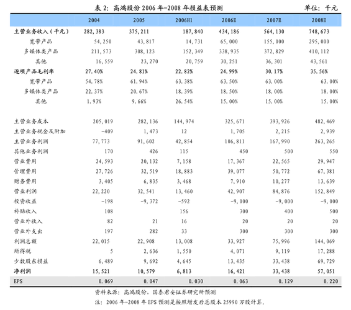Click the 2008E EPS value 0.220
Viewport: 351px width, 310px height.
coord(330,281)
